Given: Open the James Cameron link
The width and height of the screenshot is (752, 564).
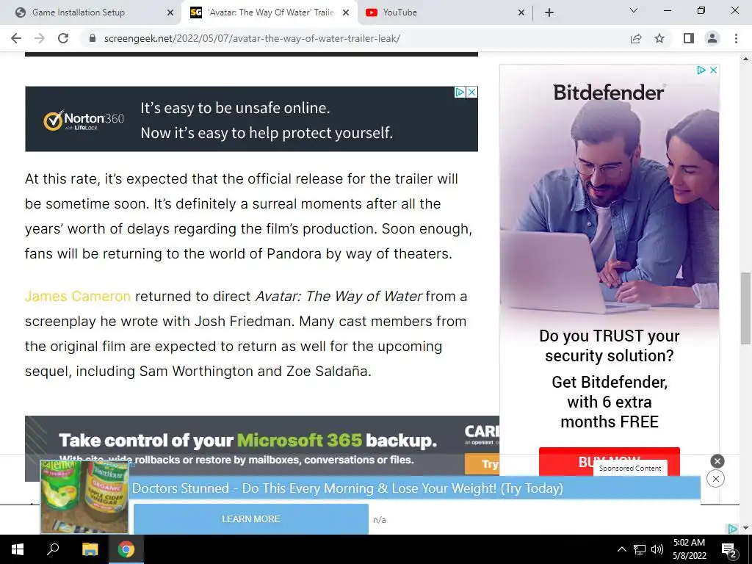Looking at the screenshot, I should click(78, 297).
